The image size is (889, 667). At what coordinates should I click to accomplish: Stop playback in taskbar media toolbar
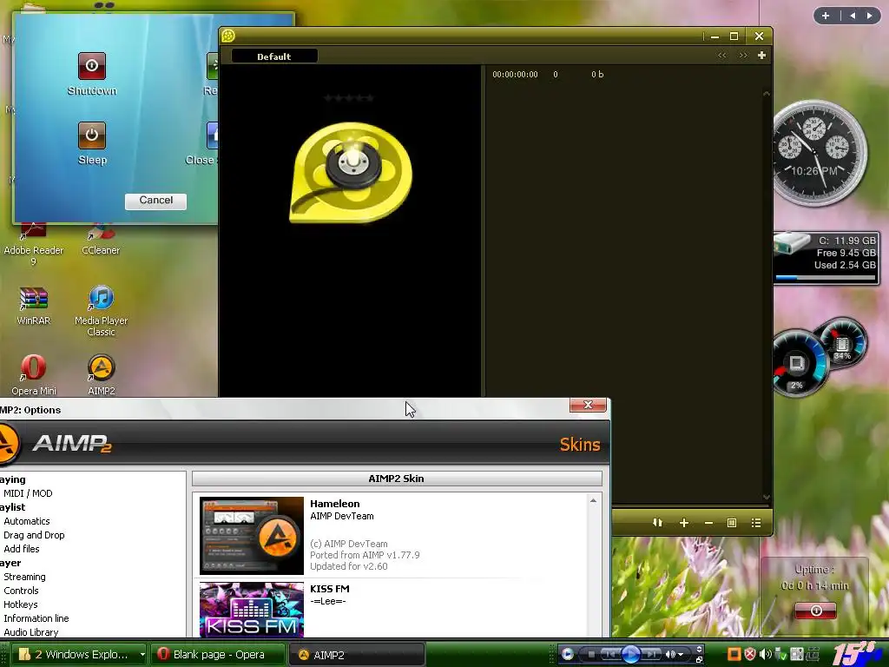point(590,655)
